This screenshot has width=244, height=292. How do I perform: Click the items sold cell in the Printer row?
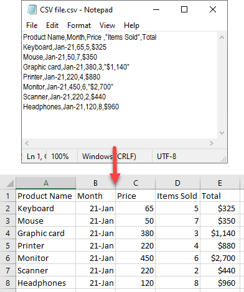click(x=177, y=245)
